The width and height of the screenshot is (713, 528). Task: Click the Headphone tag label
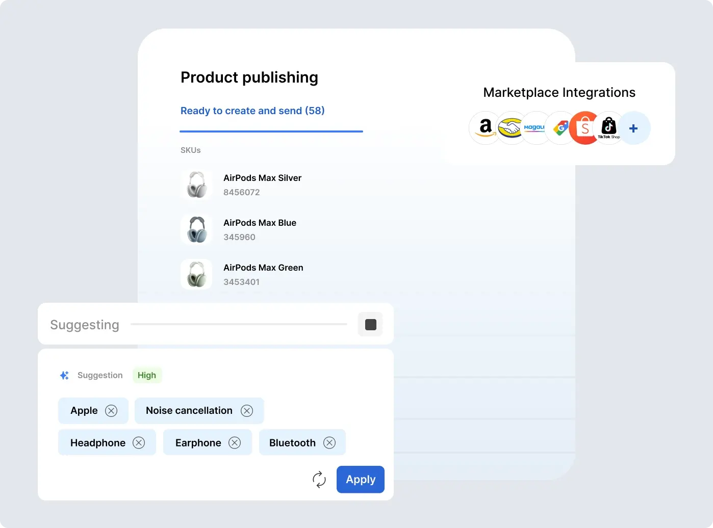click(98, 443)
